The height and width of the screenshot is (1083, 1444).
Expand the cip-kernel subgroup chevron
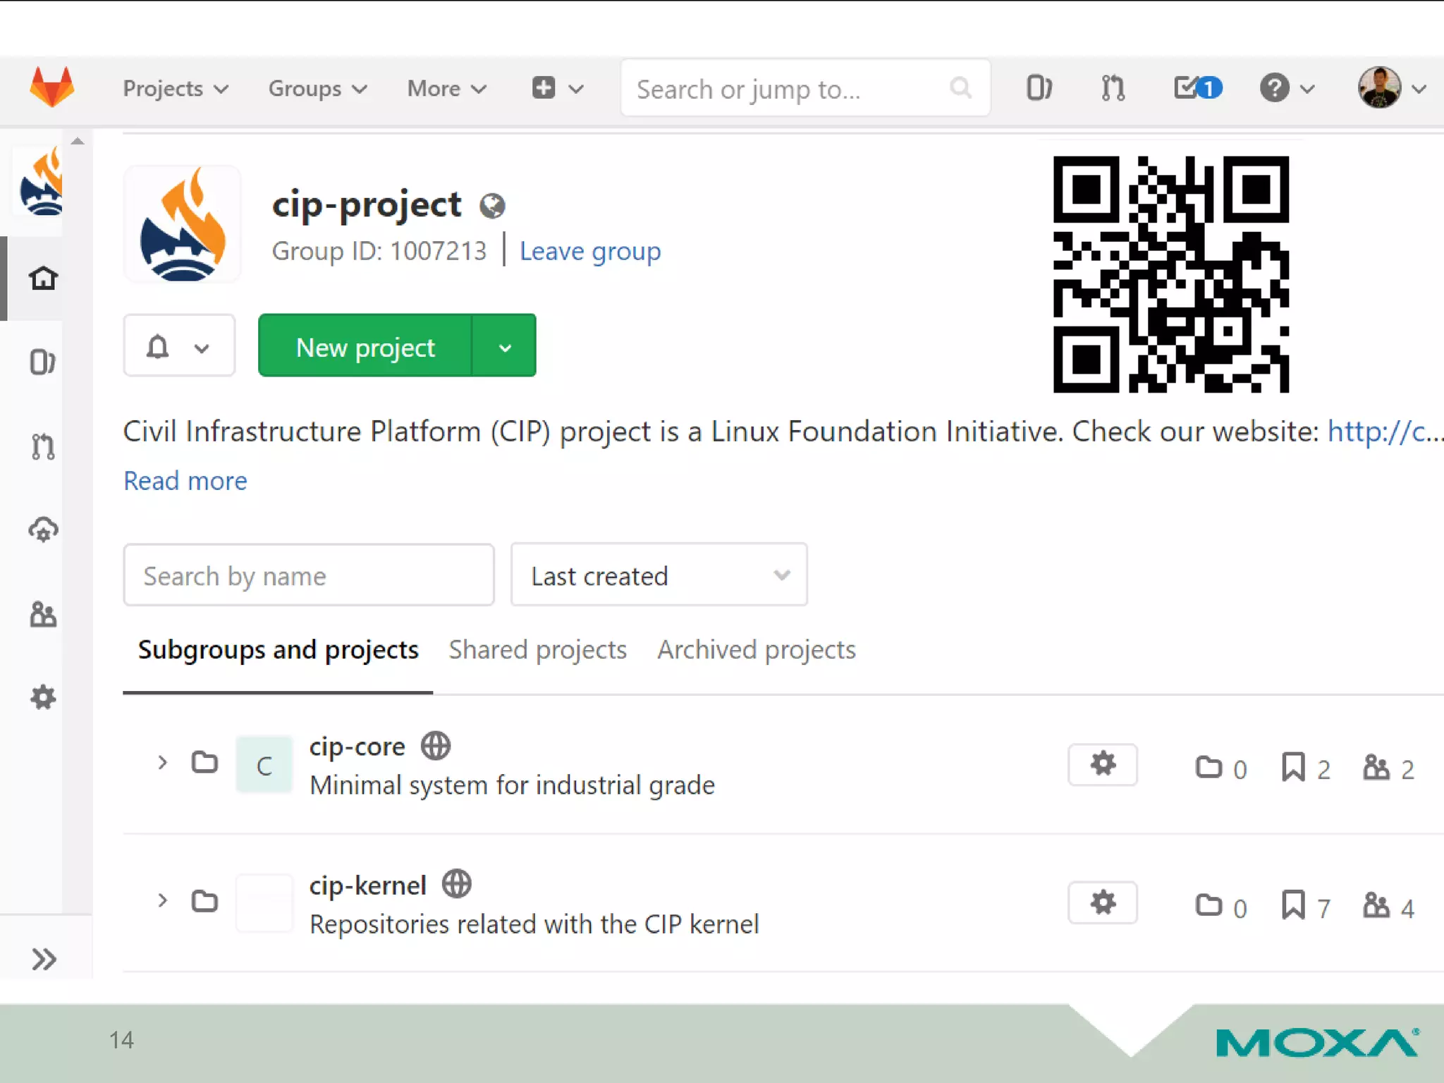click(x=163, y=900)
